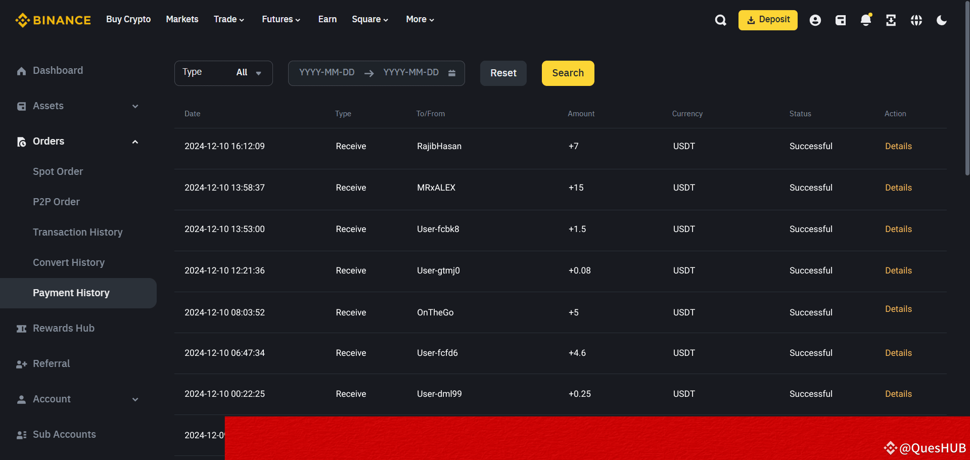Open the Markets page

point(182,19)
